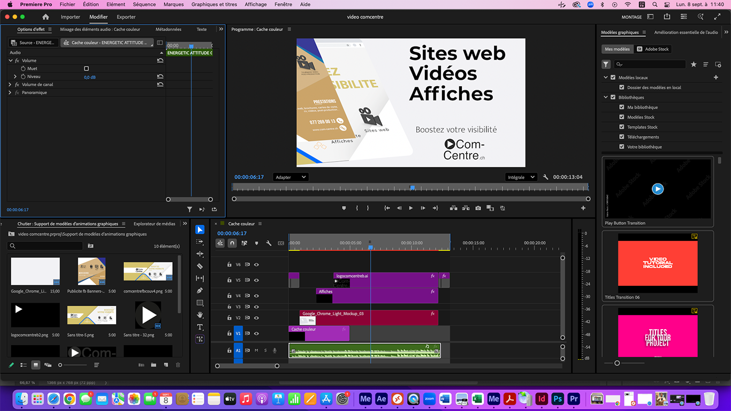
Task: Click the Extract button in Program monitor
Action: point(466,208)
